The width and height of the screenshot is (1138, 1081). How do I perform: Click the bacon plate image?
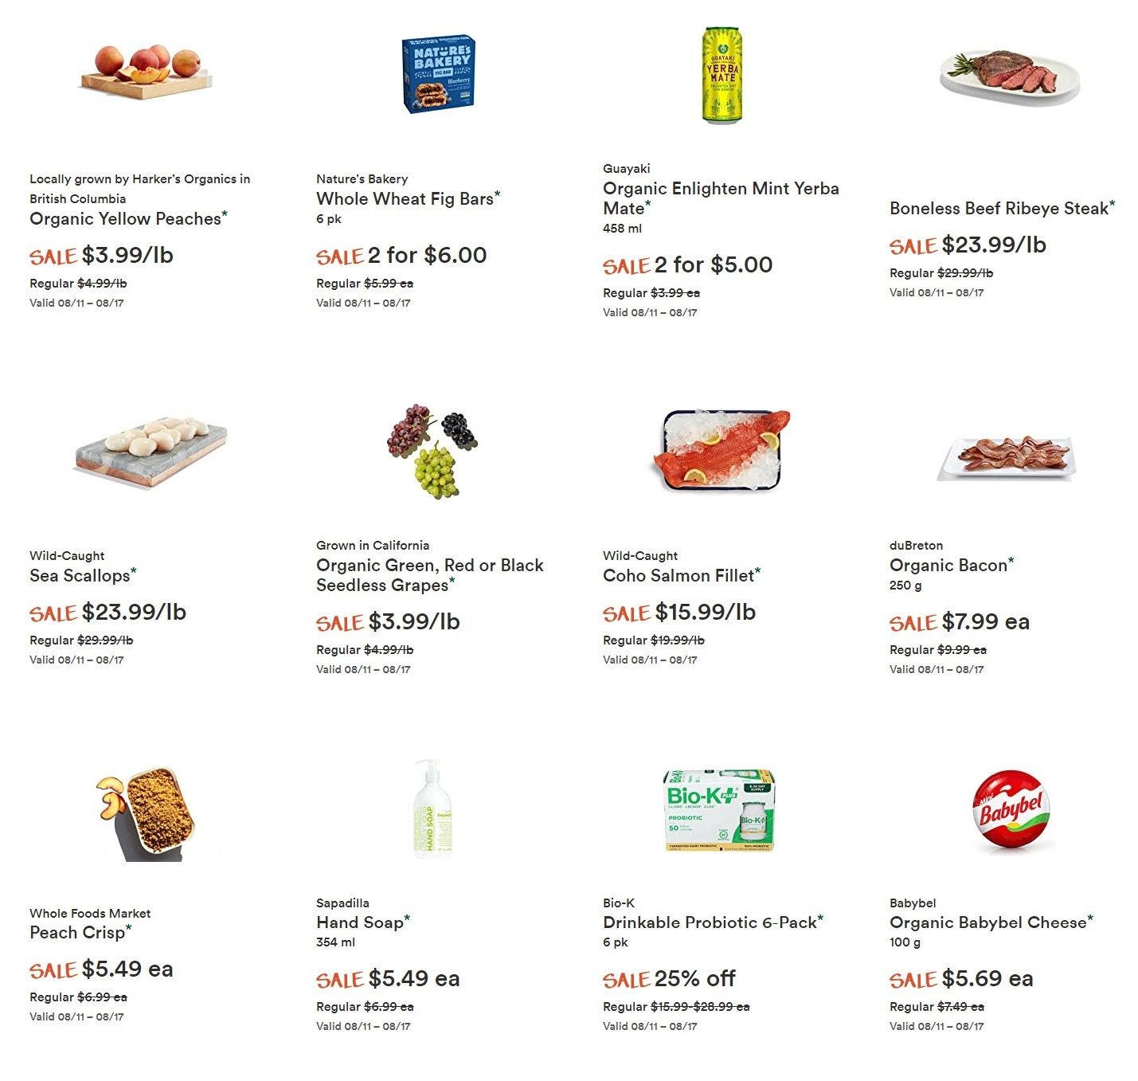(x=1008, y=457)
